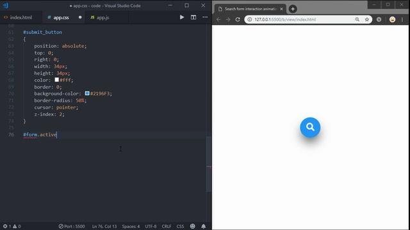
Task: Open the app.js editor tab
Action: coord(102,17)
